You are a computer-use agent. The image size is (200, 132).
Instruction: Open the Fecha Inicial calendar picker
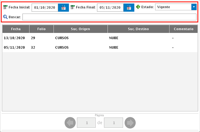63,8
